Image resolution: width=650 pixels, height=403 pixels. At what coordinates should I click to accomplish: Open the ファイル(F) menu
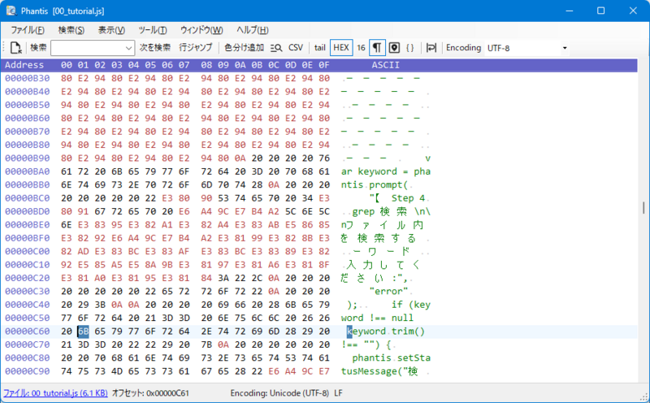coord(28,30)
